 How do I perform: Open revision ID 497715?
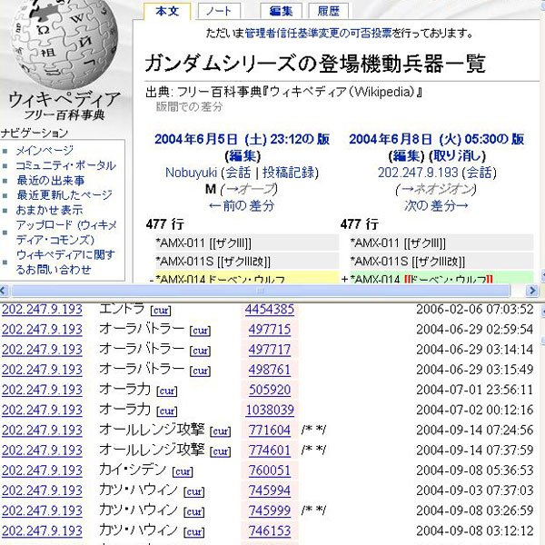(x=270, y=329)
